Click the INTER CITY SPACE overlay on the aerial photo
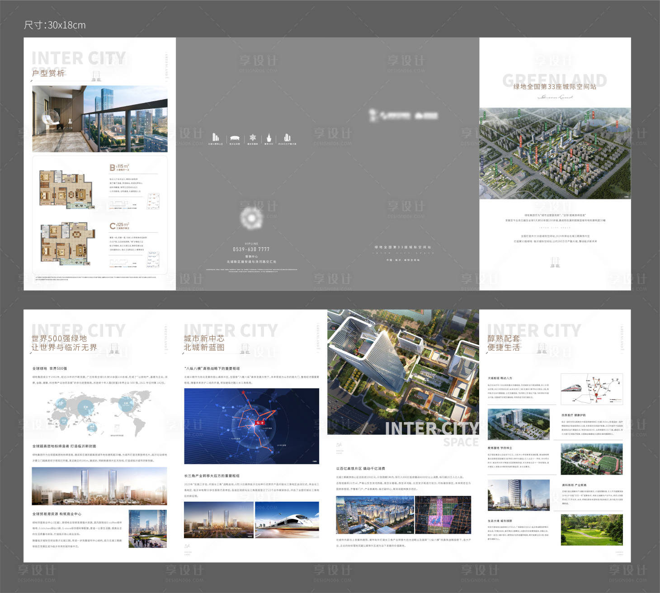 pyautogui.click(x=432, y=434)
